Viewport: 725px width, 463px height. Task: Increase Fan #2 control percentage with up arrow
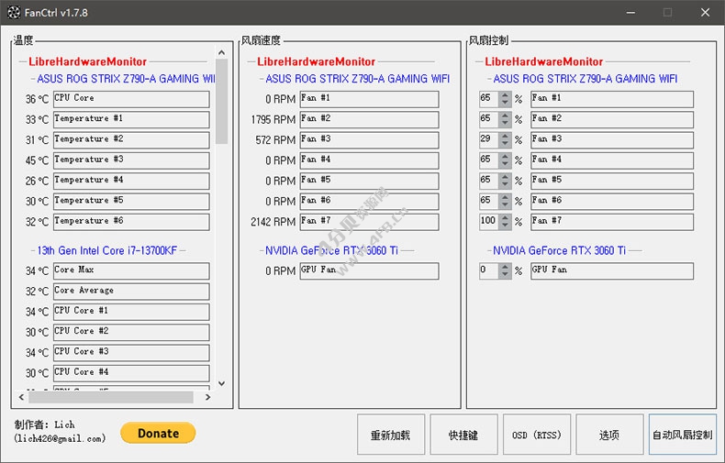coord(505,116)
